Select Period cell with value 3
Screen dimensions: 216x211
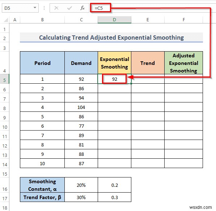click(42, 98)
